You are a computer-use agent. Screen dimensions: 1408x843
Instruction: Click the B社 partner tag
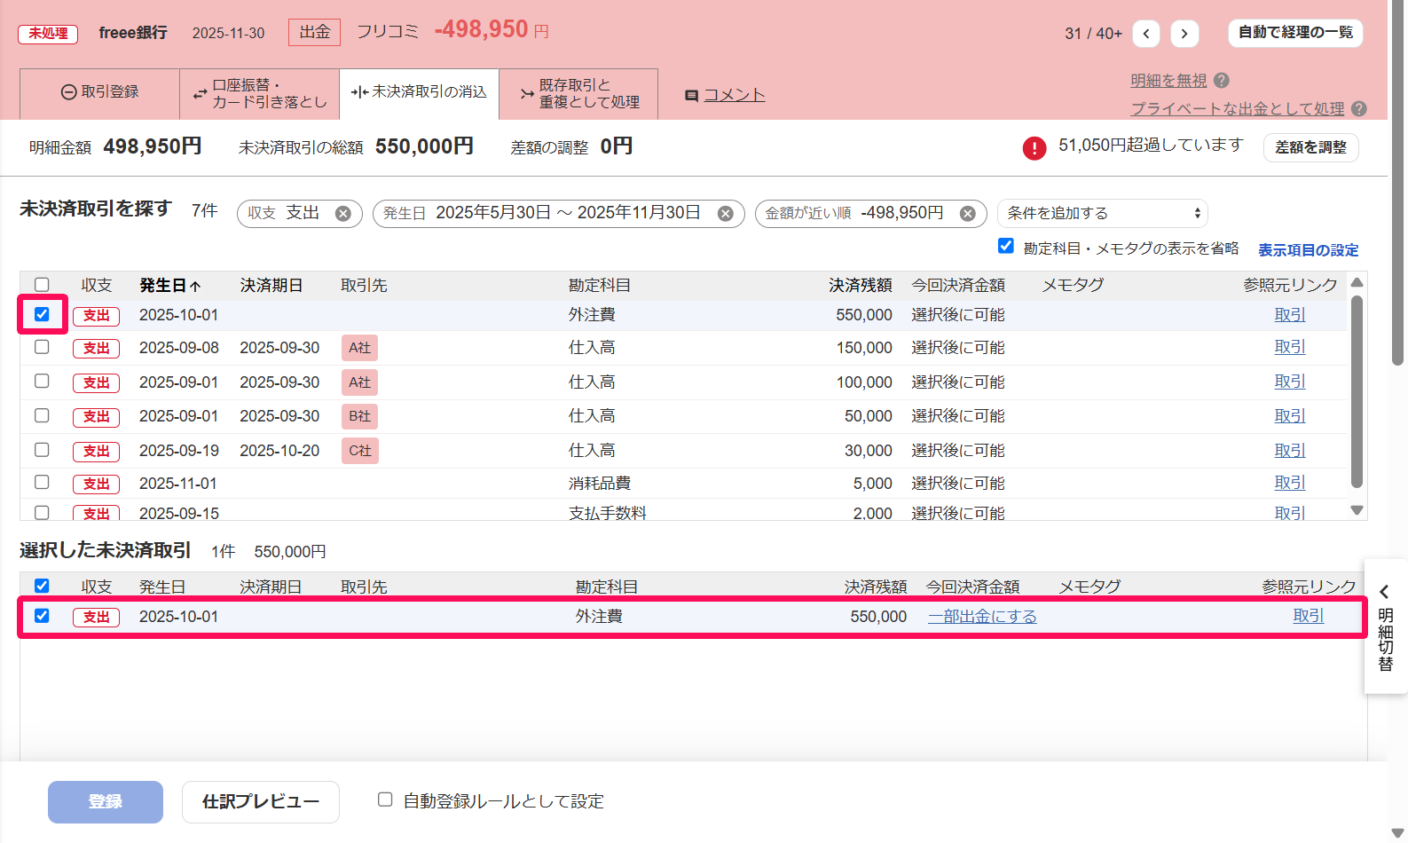pyautogui.click(x=359, y=416)
